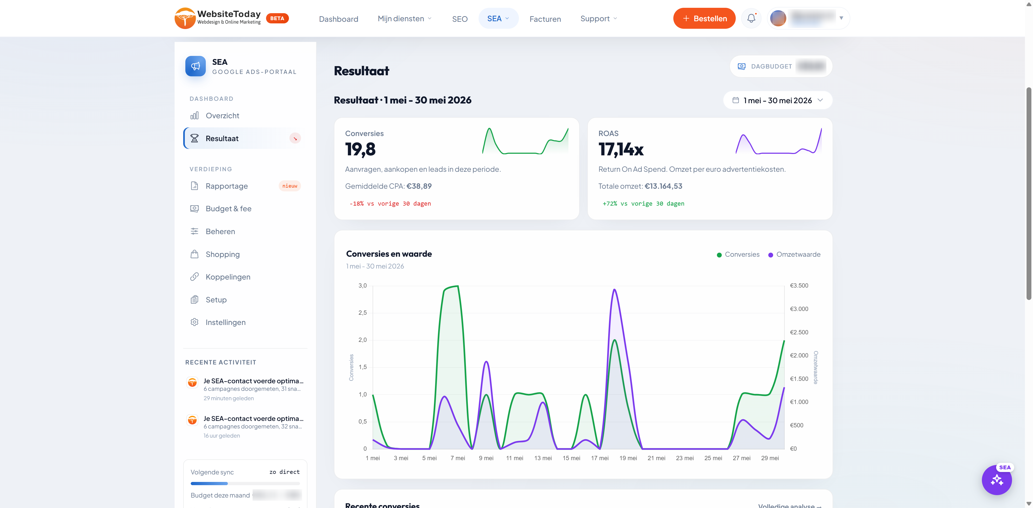Open the activity from 29 minuten geleden
Image resolution: width=1033 pixels, height=508 pixels.
(x=245, y=389)
